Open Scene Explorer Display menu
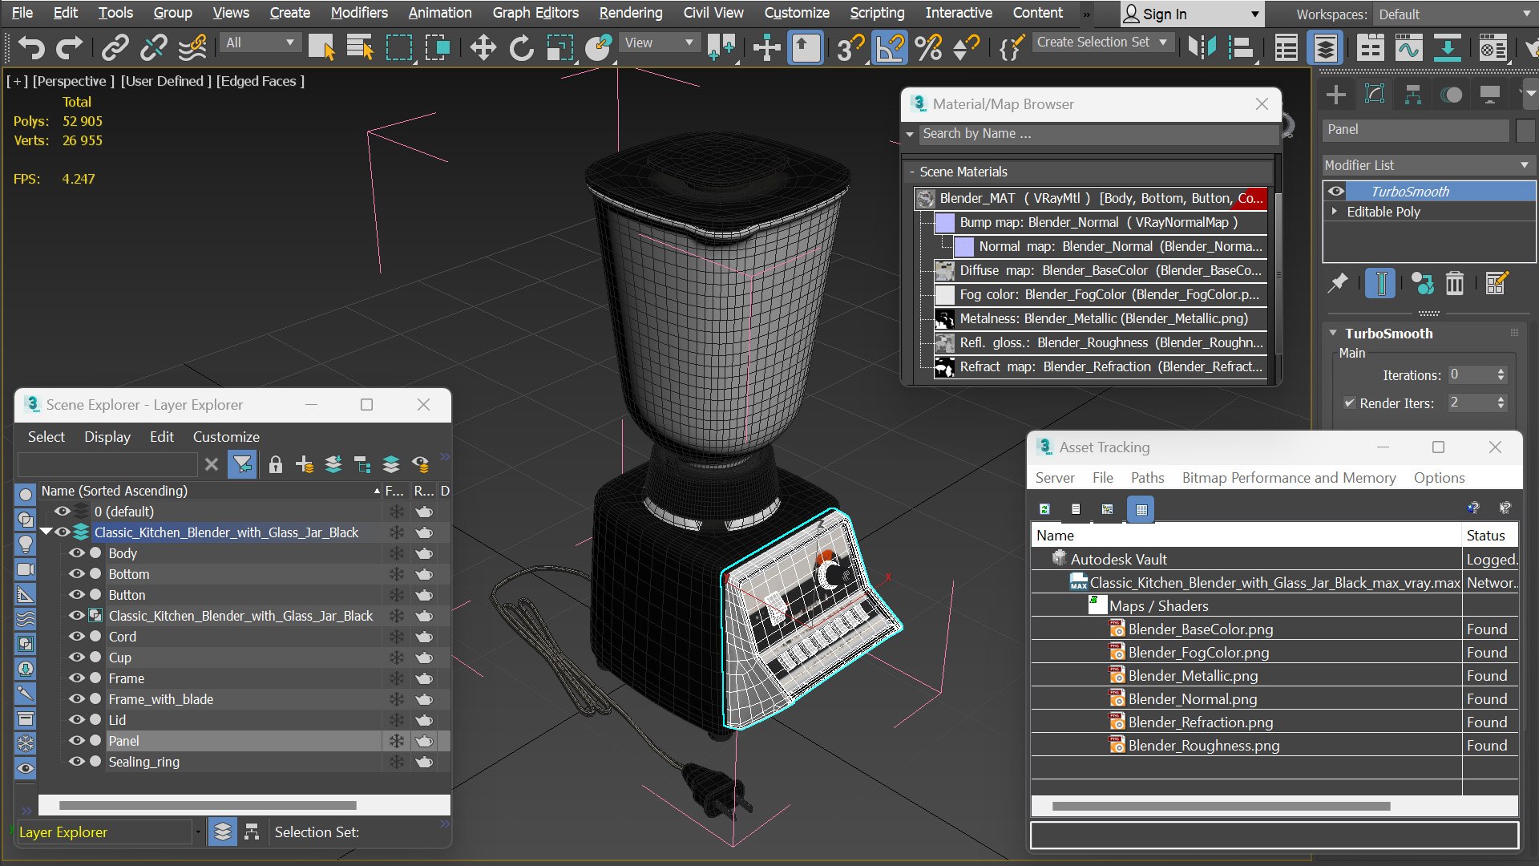 (107, 437)
